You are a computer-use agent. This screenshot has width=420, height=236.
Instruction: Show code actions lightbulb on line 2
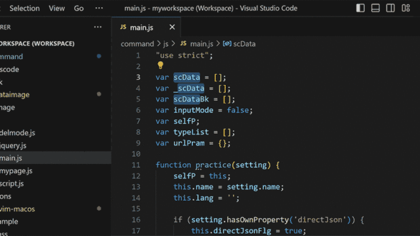[160, 65]
